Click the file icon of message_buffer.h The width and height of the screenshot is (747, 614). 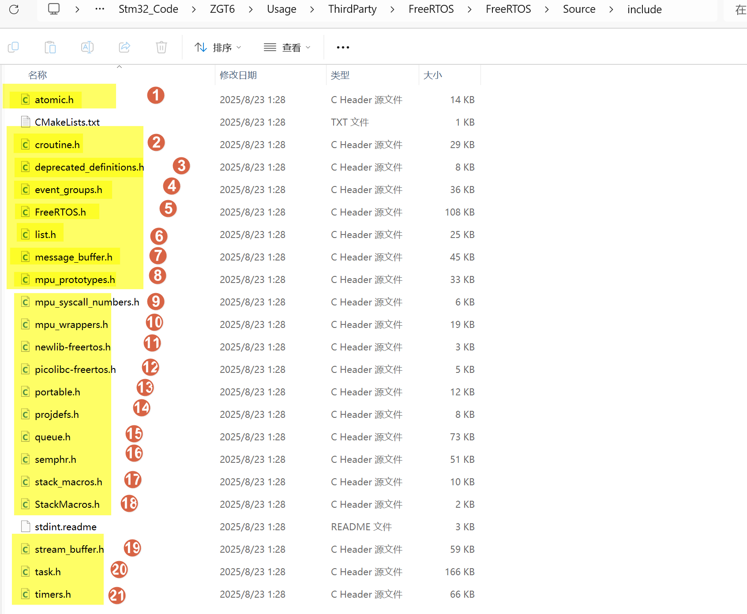(x=26, y=257)
